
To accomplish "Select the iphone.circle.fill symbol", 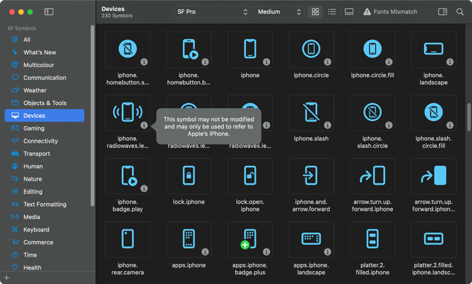I will tap(372, 50).
